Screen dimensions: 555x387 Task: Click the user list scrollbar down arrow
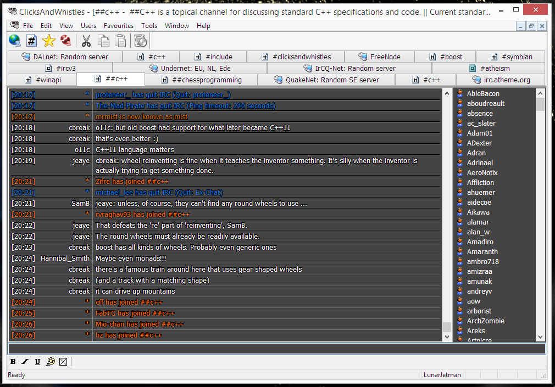click(540, 337)
